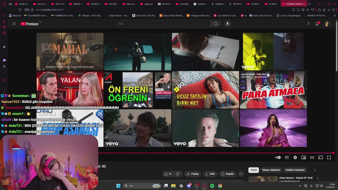Dislike the video with thumbs down
Image resolution: width=338 pixels, height=190 pixels.
coord(178,174)
